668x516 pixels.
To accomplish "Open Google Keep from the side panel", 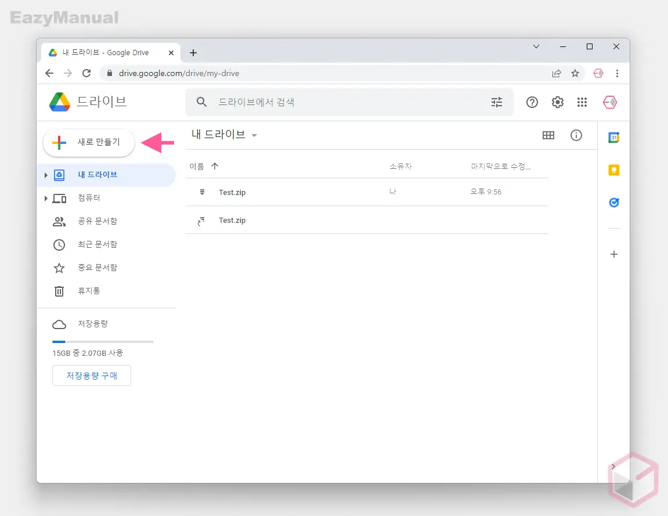I will pyautogui.click(x=613, y=170).
